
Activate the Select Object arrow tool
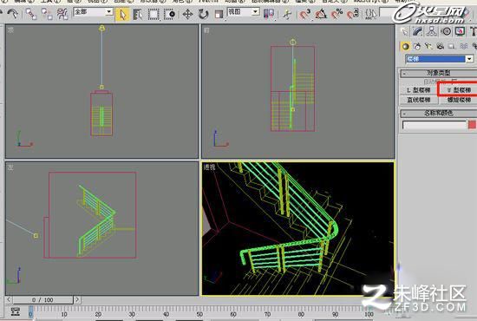tap(122, 14)
